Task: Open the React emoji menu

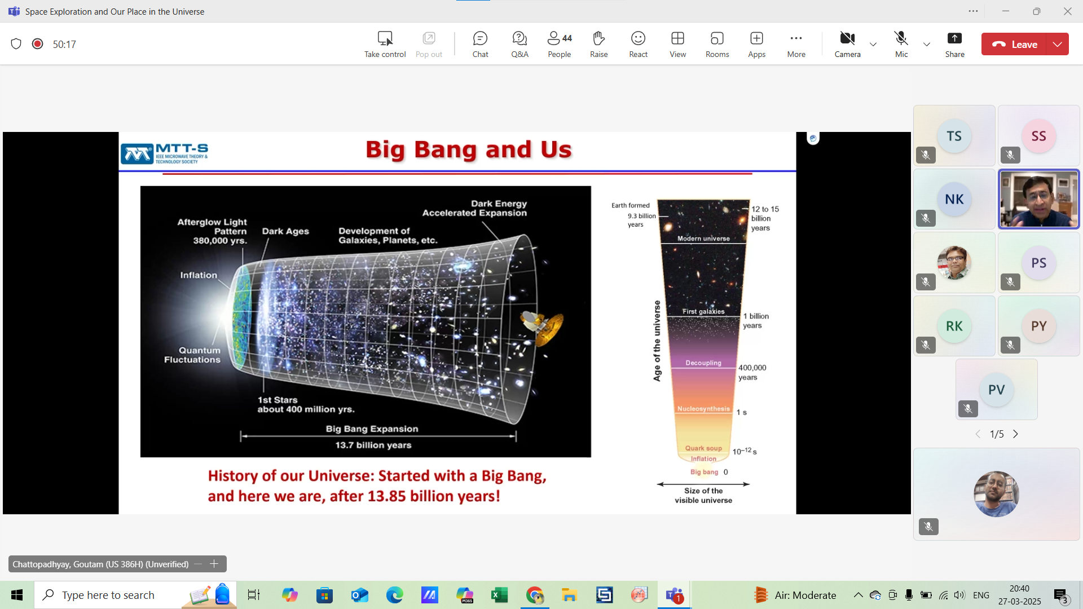Action: click(x=638, y=44)
